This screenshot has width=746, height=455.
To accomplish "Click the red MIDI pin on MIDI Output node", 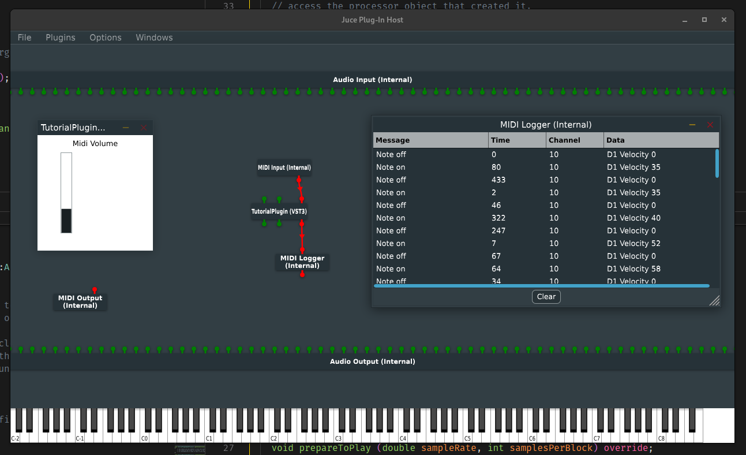I will point(95,290).
